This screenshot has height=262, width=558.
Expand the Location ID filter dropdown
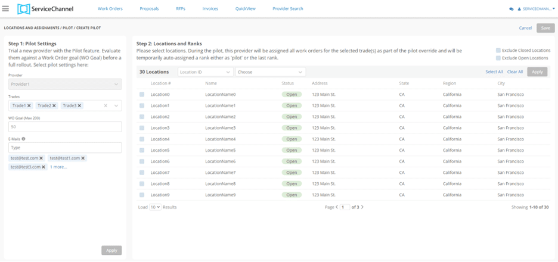(x=205, y=72)
